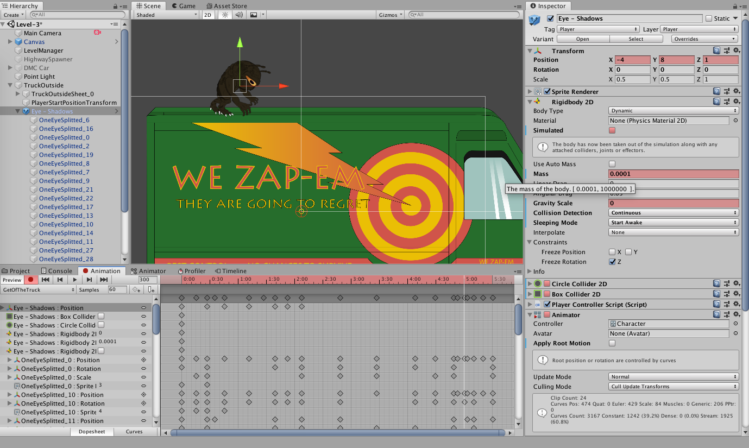
Task: Go to first animation keyframe
Action: [x=46, y=280]
